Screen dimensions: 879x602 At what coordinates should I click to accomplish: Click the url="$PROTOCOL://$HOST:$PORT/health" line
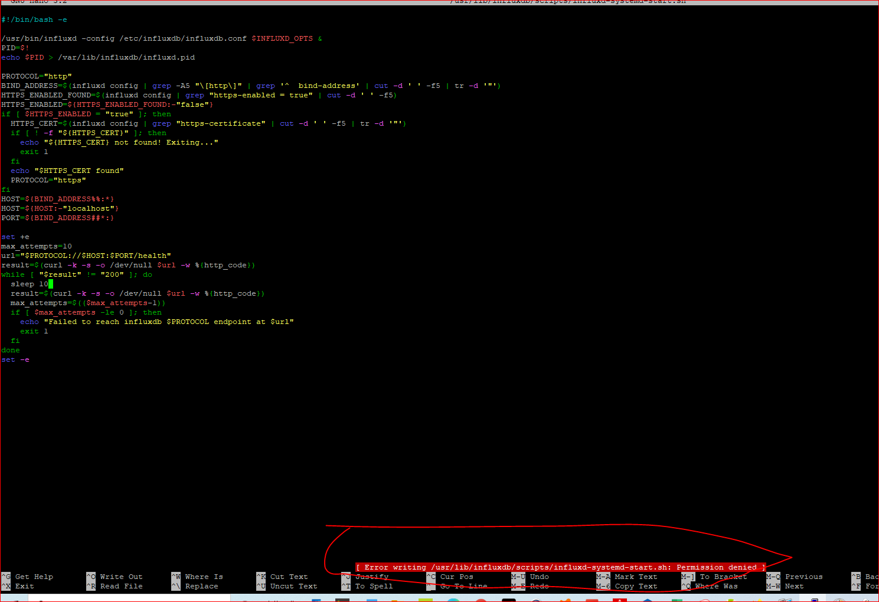click(x=86, y=256)
